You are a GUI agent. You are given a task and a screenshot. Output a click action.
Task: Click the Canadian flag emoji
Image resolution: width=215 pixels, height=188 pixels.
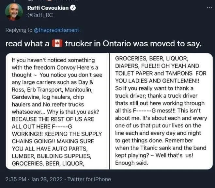click(x=57, y=43)
